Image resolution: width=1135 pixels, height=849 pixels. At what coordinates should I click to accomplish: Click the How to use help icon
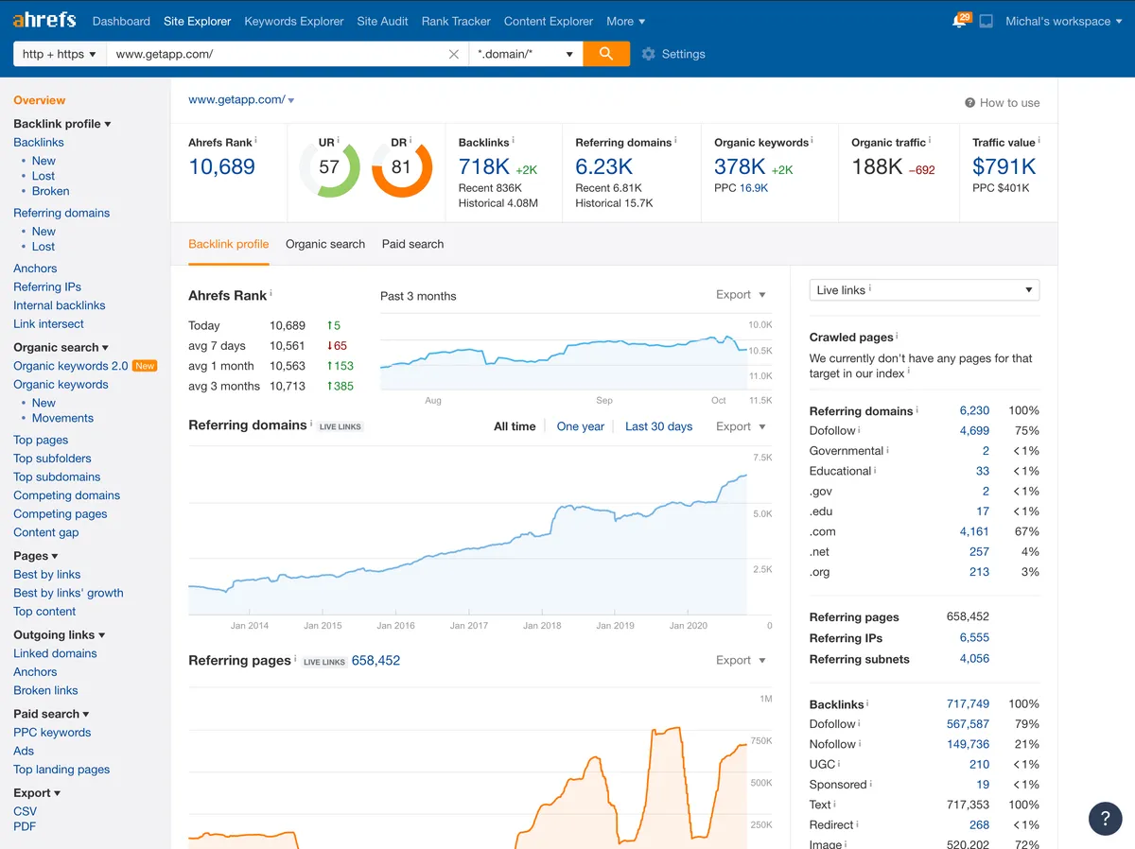click(969, 103)
